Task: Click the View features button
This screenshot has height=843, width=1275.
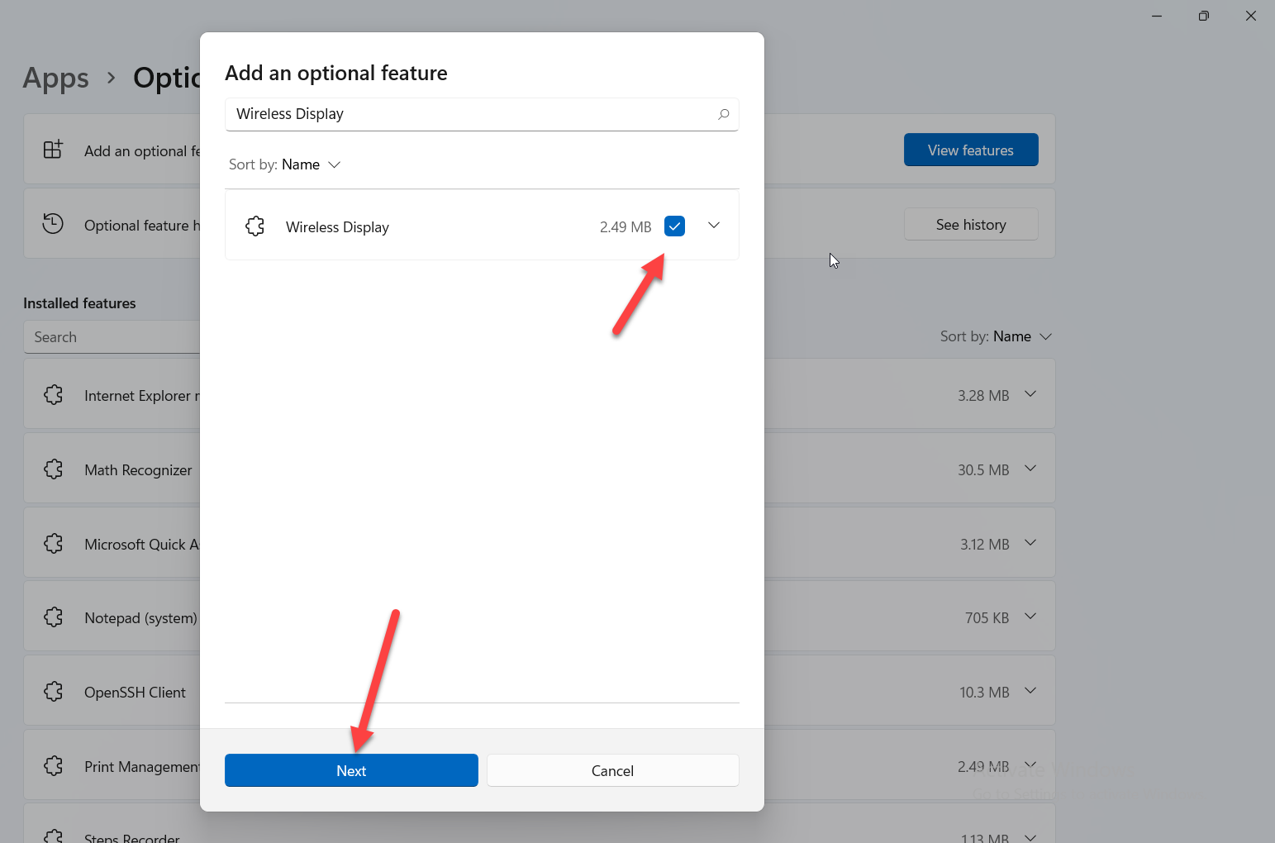Action: (970, 150)
